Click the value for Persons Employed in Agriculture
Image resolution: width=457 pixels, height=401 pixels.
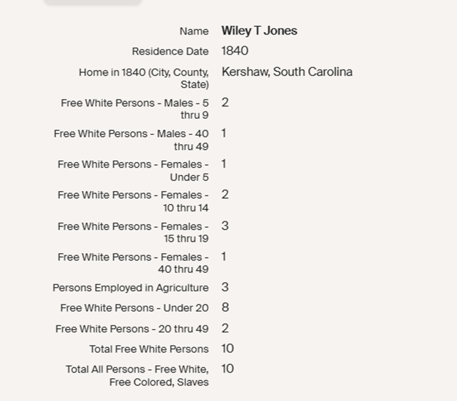225,288
